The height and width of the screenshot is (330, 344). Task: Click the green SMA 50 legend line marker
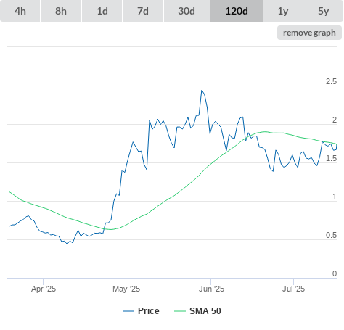click(180, 311)
